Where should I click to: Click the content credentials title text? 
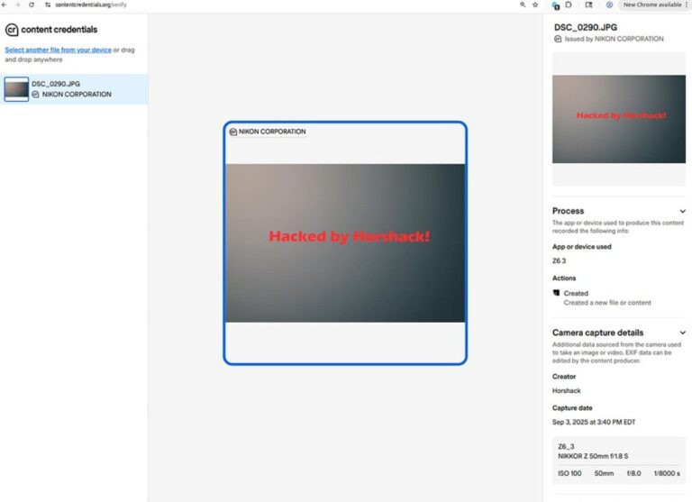point(59,30)
